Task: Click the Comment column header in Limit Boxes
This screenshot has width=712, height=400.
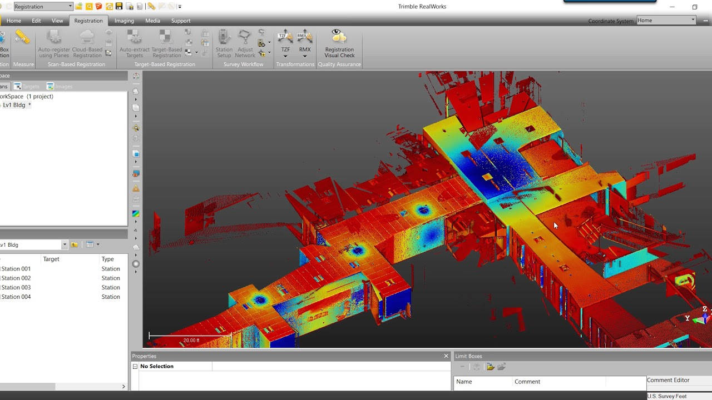Action: (527, 382)
